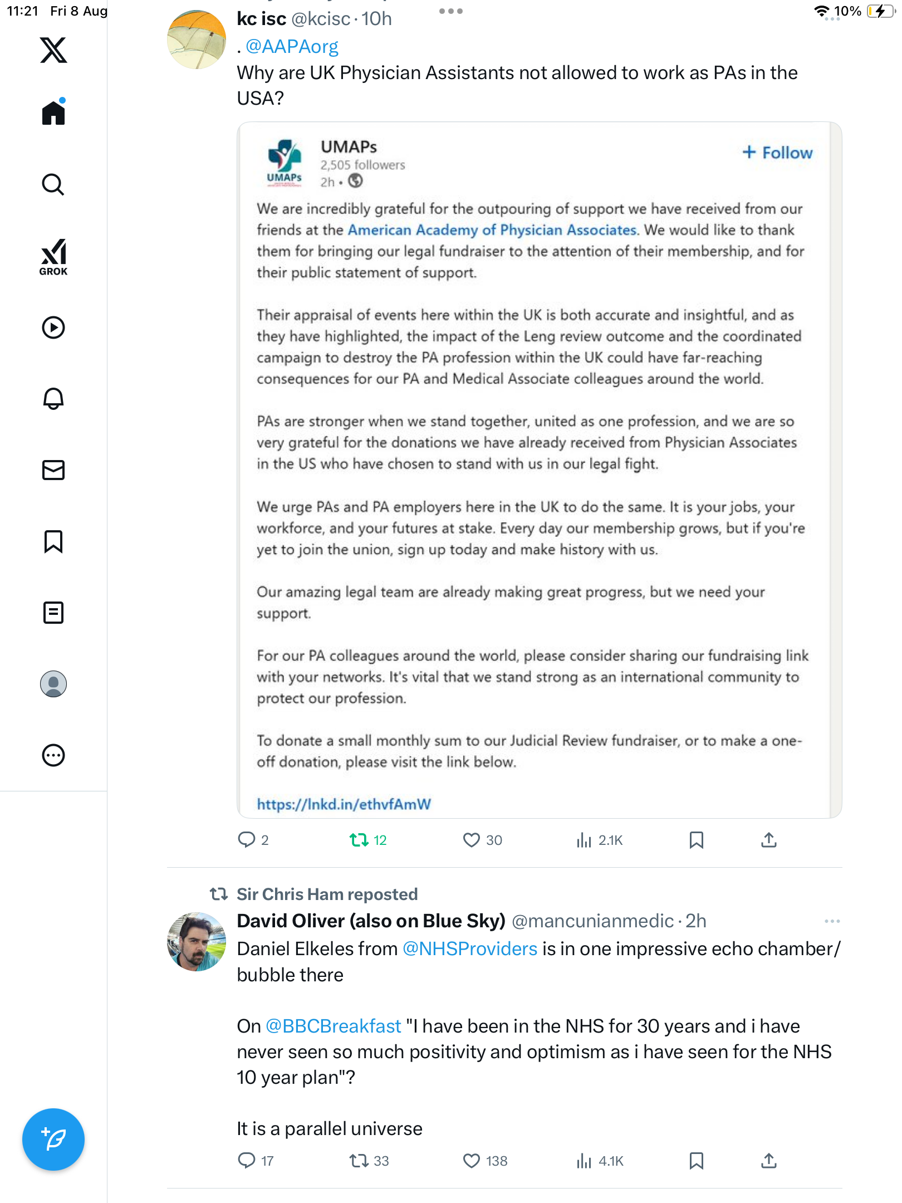The height and width of the screenshot is (1203, 902).
Task: Go to Home timeline
Action: 53,113
